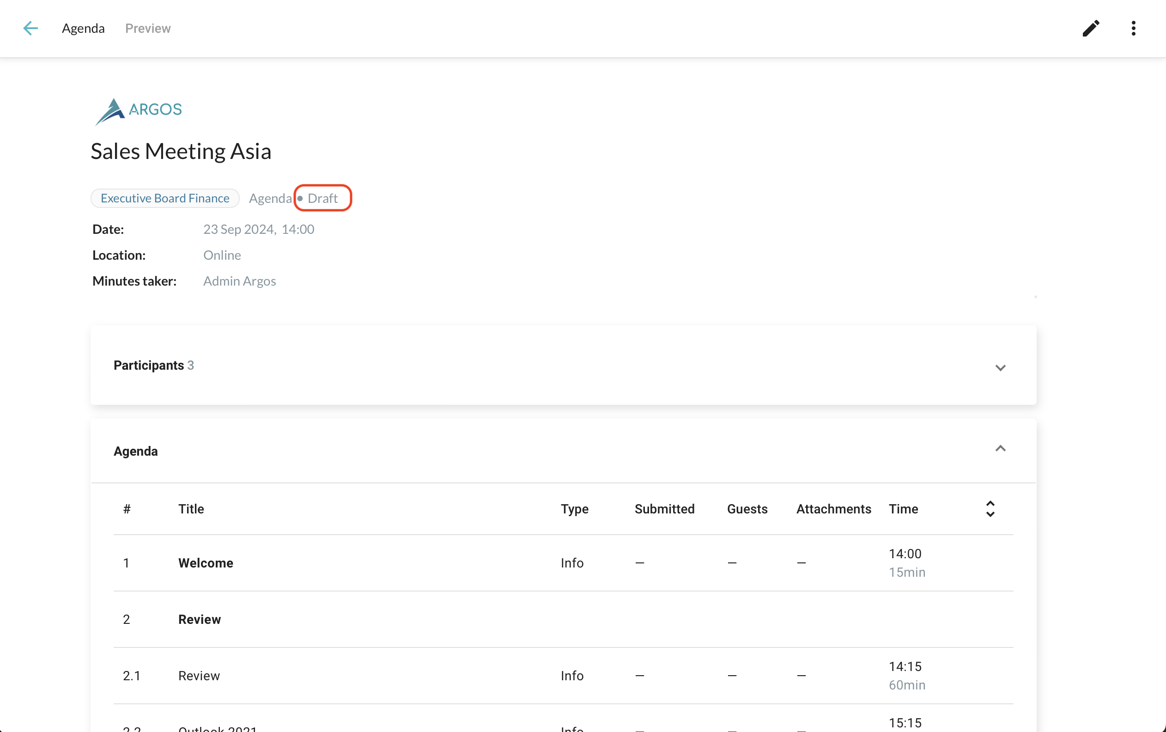Screen dimensions: 1166x732
Task: Click the back arrow icon
Action: [x=30, y=28]
